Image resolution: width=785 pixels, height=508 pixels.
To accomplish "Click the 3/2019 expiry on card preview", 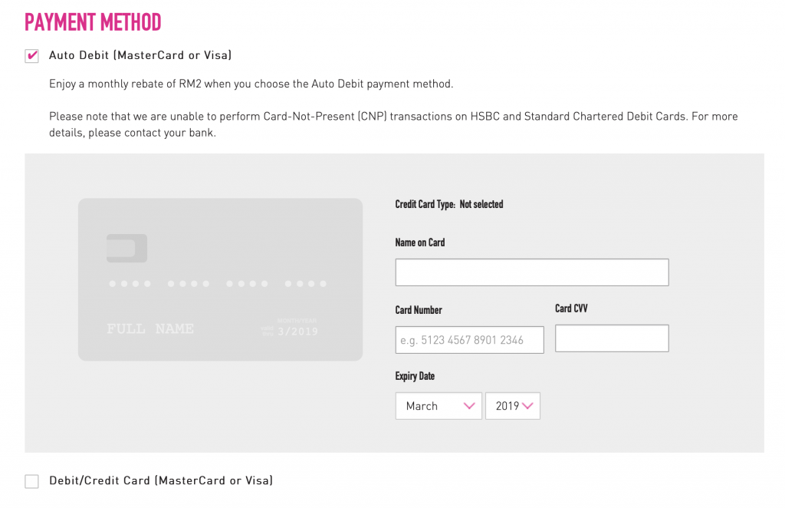I will tap(298, 332).
